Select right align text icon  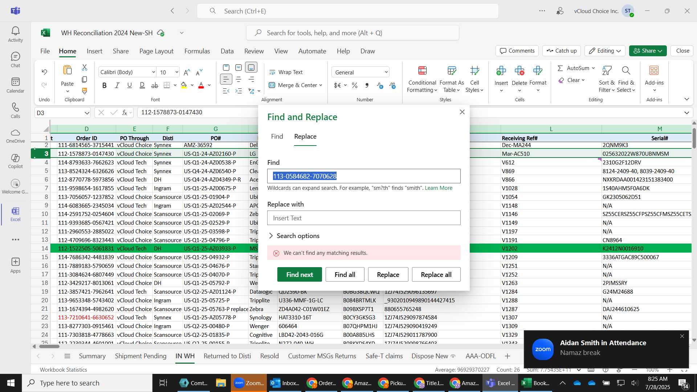[x=251, y=79]
